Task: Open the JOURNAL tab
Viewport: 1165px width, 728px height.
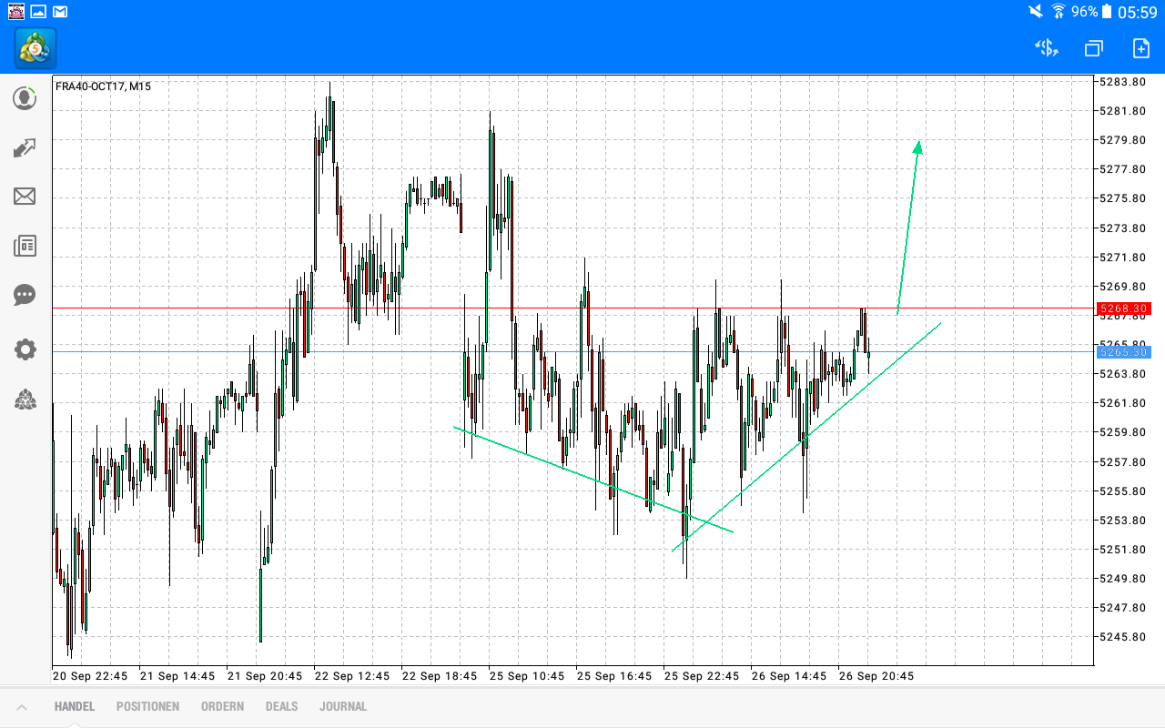Action: pos(343,706)
